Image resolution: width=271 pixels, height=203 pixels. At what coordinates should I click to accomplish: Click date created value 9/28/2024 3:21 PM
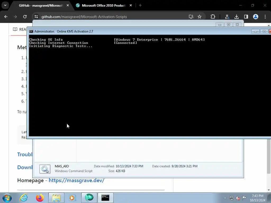coord(184,166)
